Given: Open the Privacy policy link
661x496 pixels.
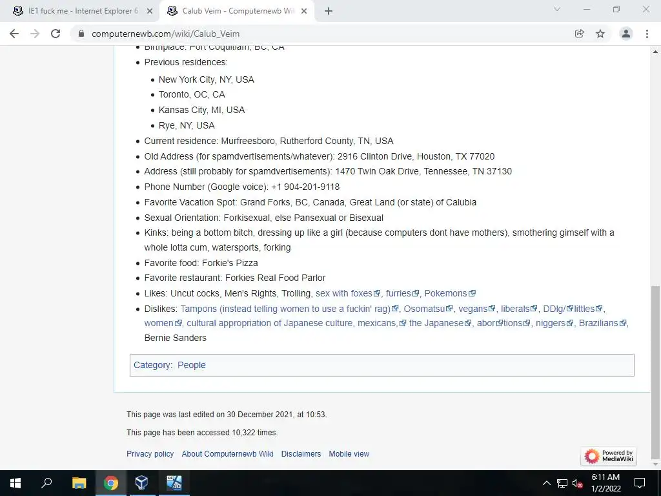Looking at the screenshot, I should [x=150, y=454].
